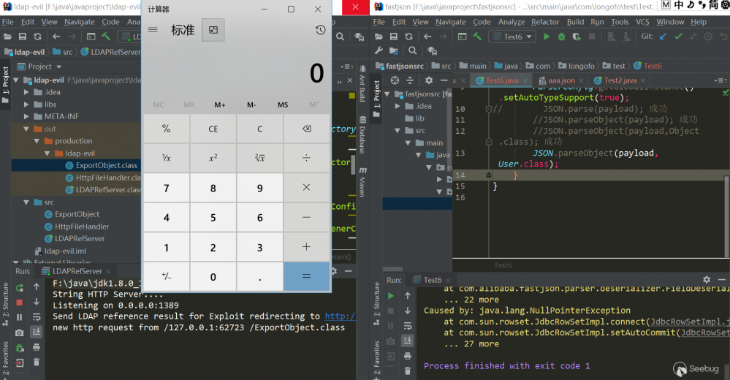Image resolution: width=730 pixels, height=380 pixels.
Task: Toggle the plus/minus sign key on calculator
Action: [x=167, y=277]
